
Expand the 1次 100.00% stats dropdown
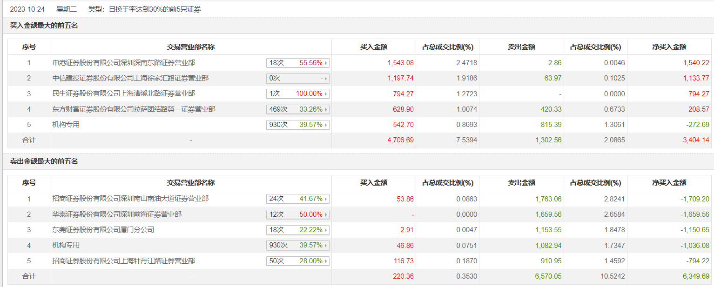tap(326, 94)
